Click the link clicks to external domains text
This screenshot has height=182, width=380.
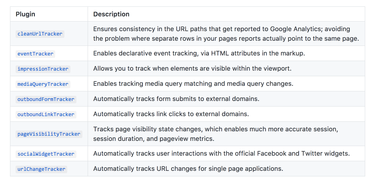tap(171, 114)
